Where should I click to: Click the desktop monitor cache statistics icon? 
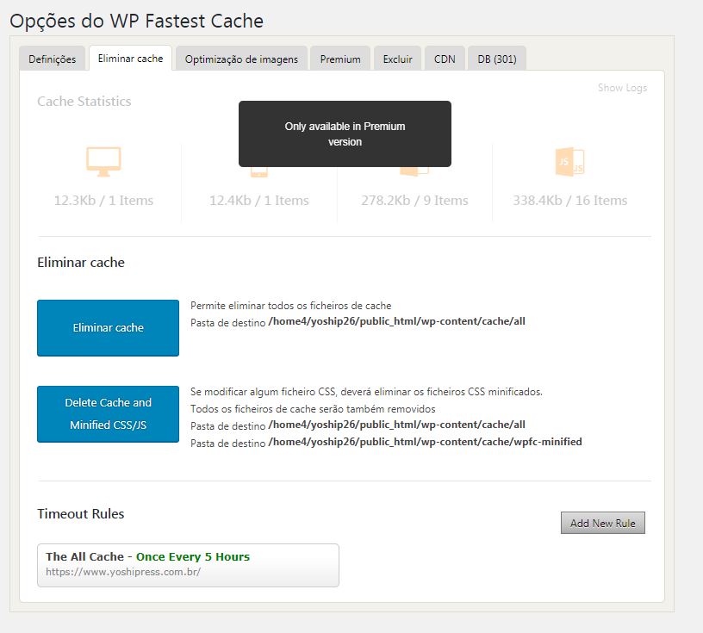tap(103, 161)
